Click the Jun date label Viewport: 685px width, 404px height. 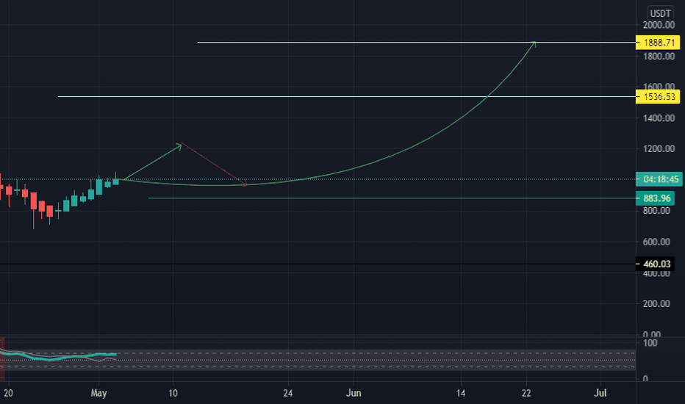pyautogui.click(x=354, y=393)
